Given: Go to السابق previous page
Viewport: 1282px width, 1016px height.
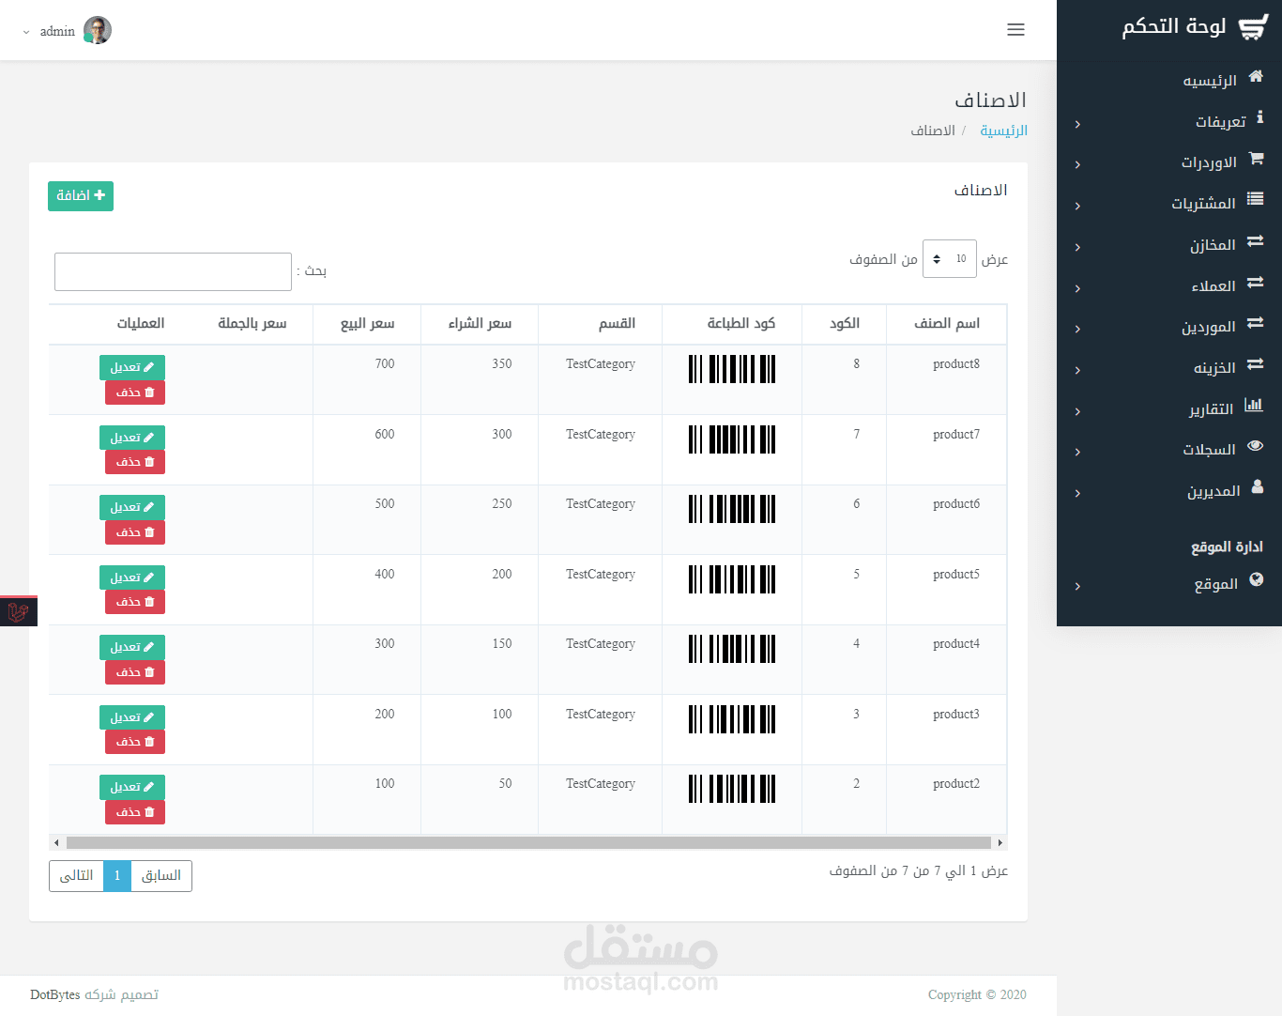Looking at the screenshot, I should pyautogui.click(x=161, y=876).
